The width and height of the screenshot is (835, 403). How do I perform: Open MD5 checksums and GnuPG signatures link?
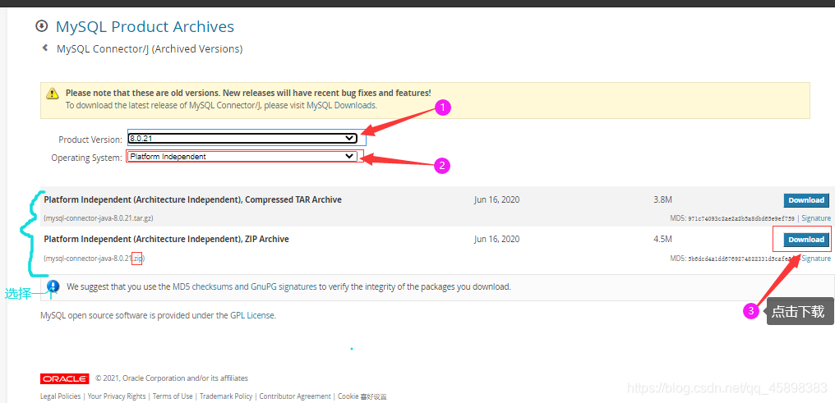pyautogui.click(x=244, y=286)
